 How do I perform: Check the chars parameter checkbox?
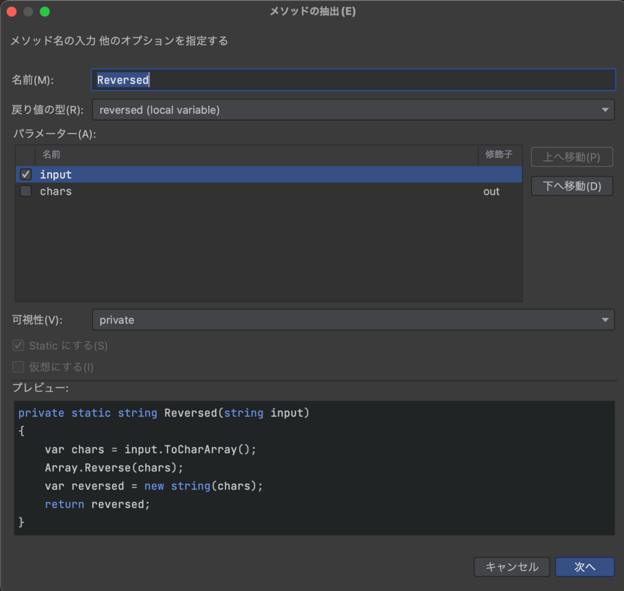[26, 191]
